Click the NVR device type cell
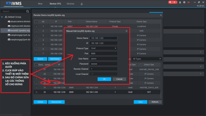This screenshot has width=206, height=116. pos(141,31)
